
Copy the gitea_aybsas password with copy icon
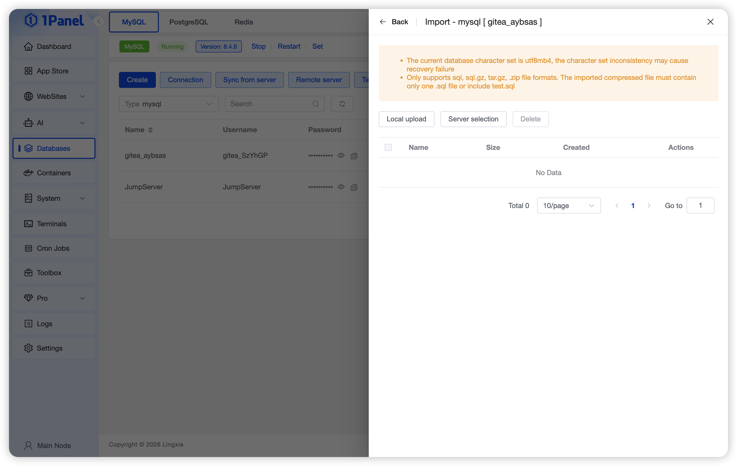coord(354,156)
